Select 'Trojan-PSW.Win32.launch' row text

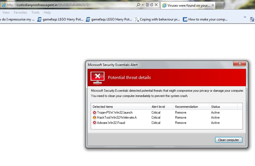coord(115,113)
